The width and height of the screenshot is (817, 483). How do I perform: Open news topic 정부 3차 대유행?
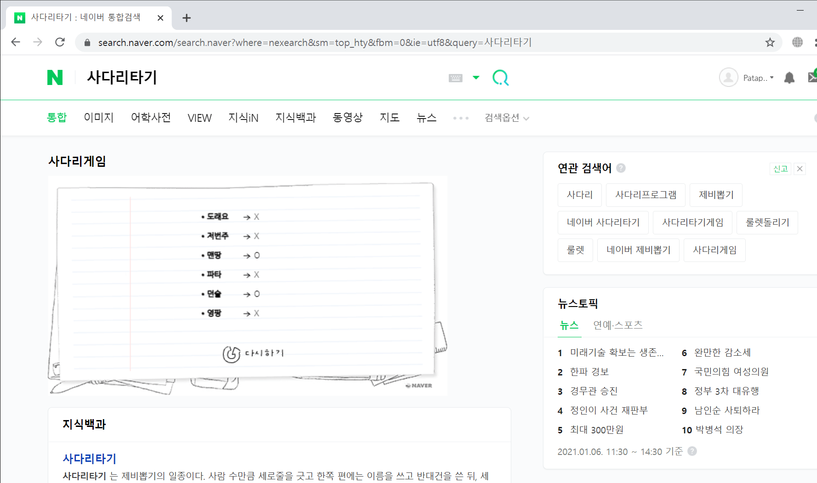tap(726, 391)
